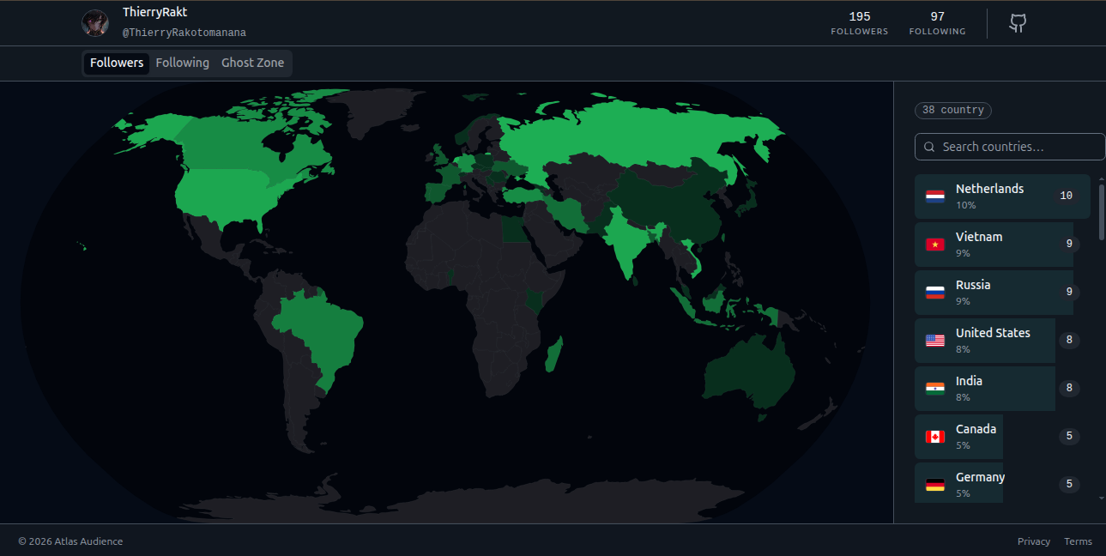Click the 38 country badge
Screen dimensions: 1106x556
pyautogui.click(x=953, y=110)
